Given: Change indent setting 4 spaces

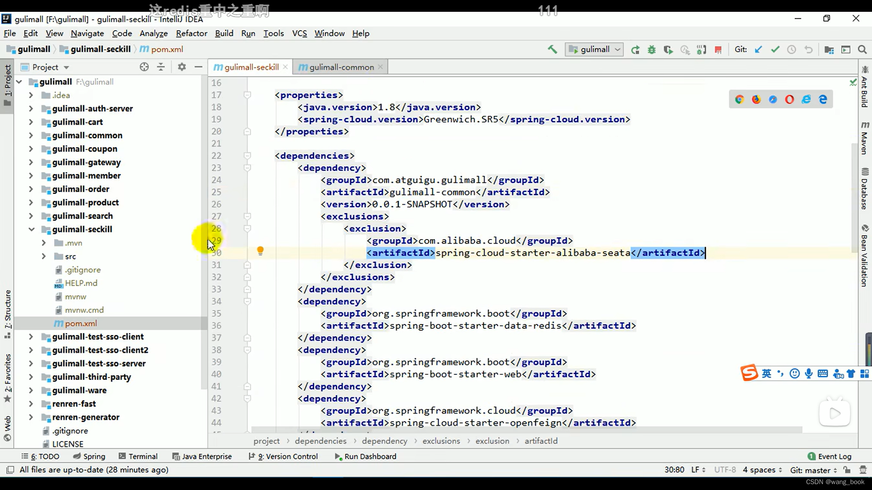Looking at the screenshot, I should 763,470.
